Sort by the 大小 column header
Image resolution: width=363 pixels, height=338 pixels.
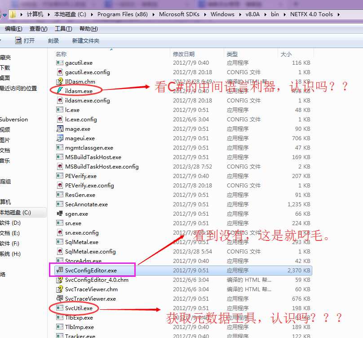click(x=286, y=54)
